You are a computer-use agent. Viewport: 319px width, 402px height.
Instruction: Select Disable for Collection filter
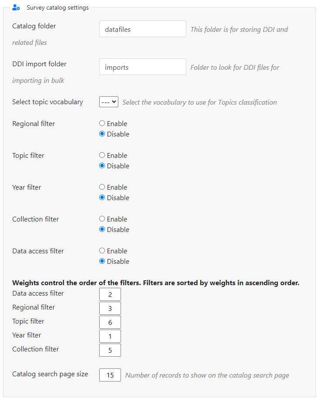pyautogui.click(x=102, y=229)
